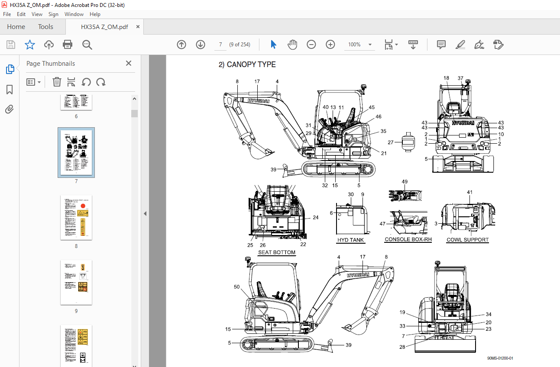Screen dimensions: 560x367
Task: Click the "SEAT BOTTOM" diagram label
Action: (x=277, y=252)
